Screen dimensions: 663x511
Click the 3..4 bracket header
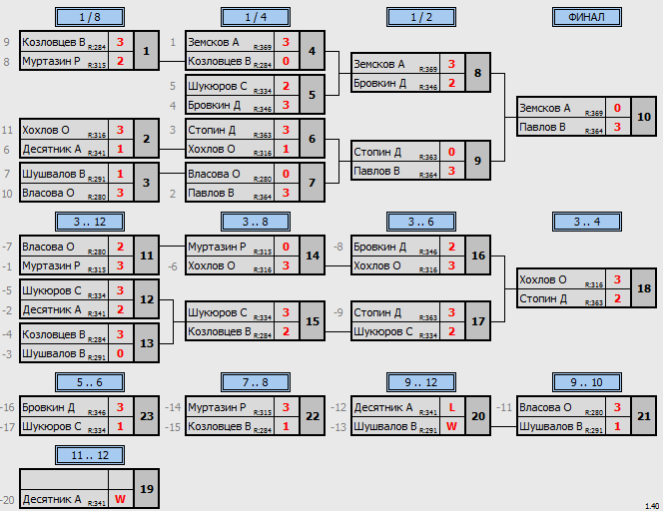pyautogui.click(x=587, y=222)
